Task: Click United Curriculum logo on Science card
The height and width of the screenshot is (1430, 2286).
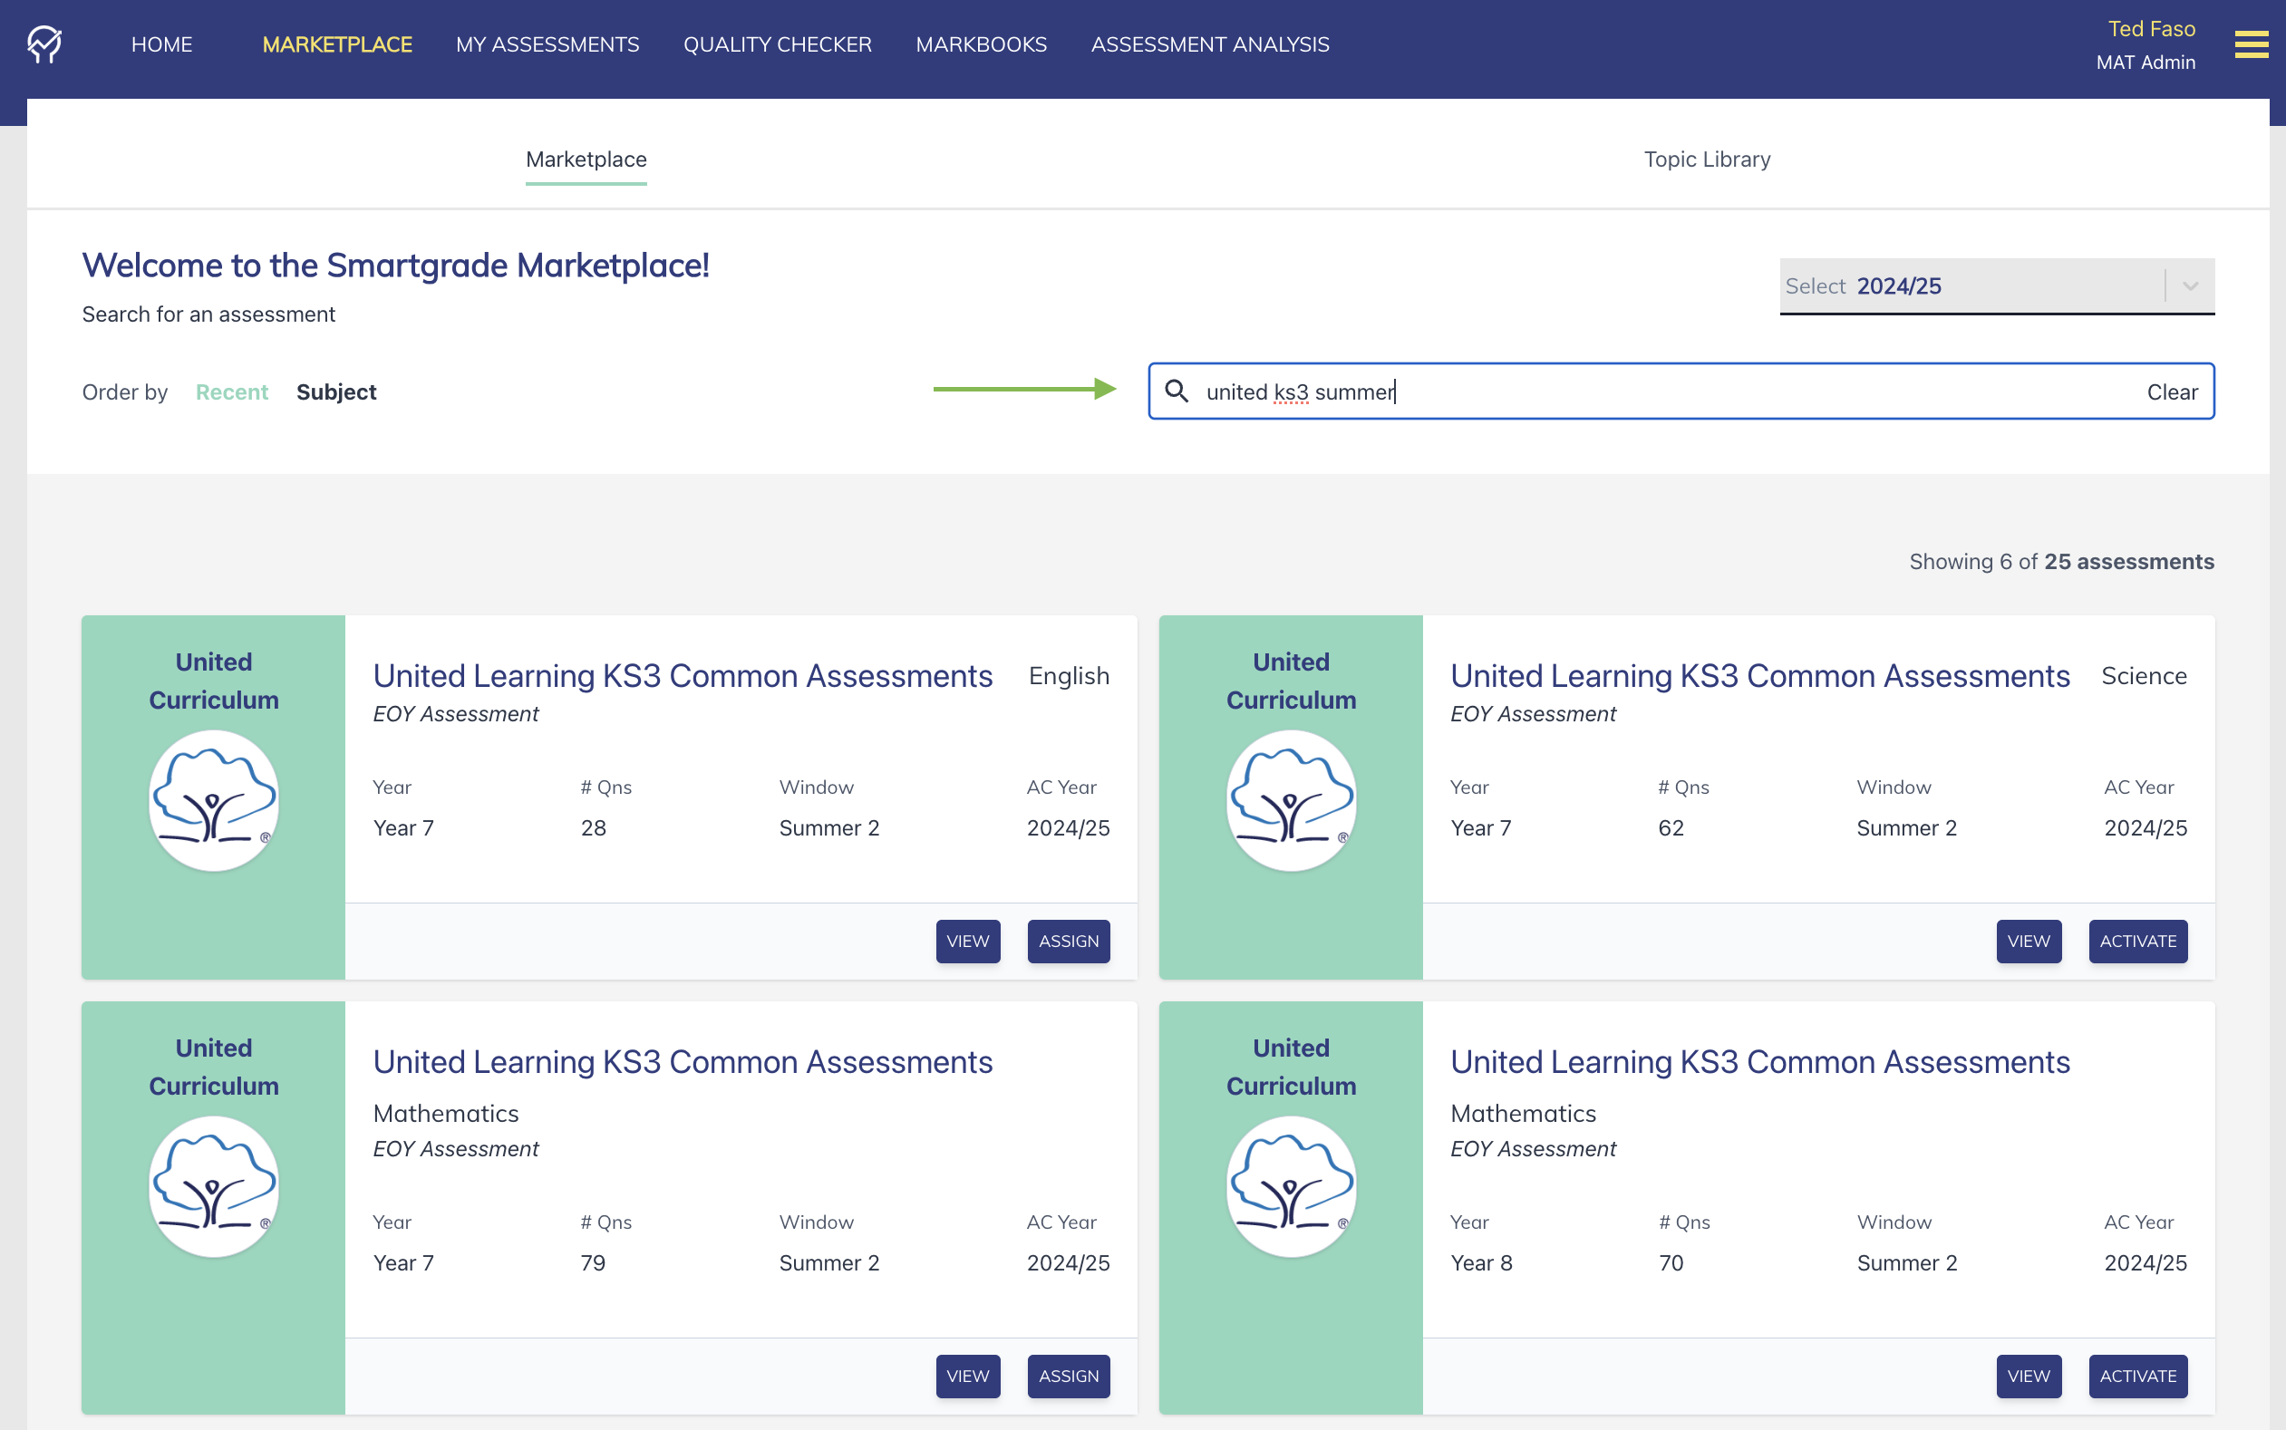Action: (x=1291, y=800)
